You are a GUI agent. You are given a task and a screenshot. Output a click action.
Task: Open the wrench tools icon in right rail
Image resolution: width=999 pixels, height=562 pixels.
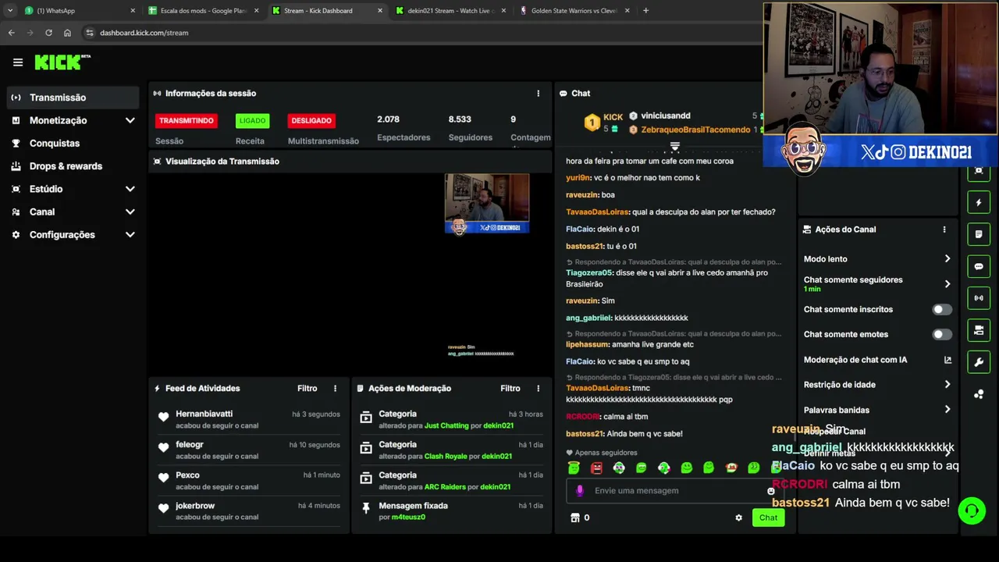979,361
